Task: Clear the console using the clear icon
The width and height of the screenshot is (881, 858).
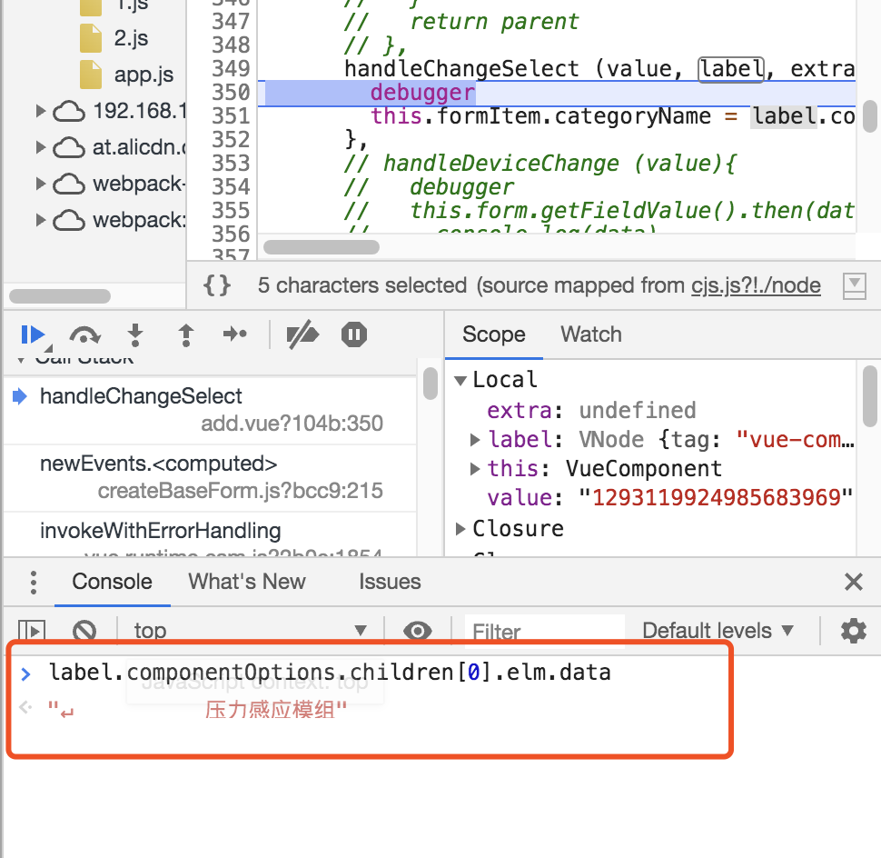Action: pos(84,630)
